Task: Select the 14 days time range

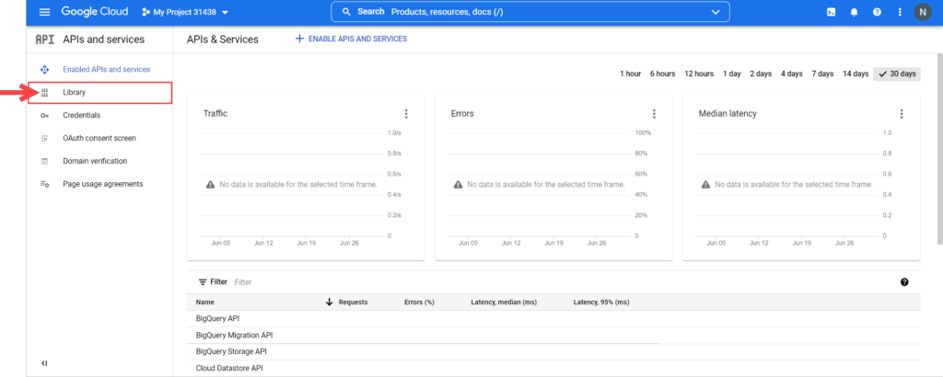Action: (x=856, y=74)
